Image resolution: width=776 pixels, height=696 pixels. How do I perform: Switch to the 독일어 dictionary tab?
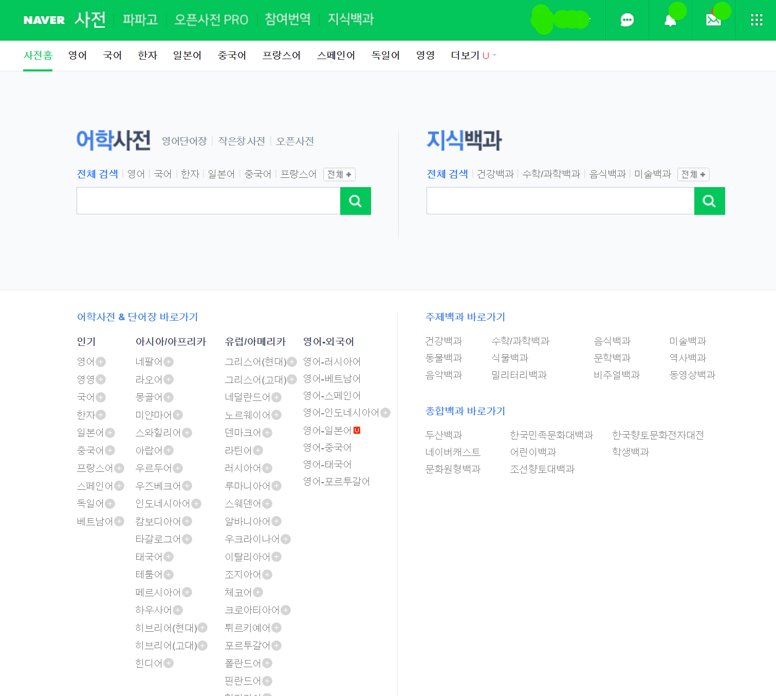pos(385,56)
